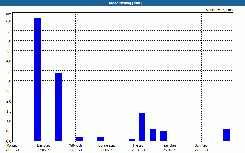Click the 2,5 y-axis label

click(9, 91)
